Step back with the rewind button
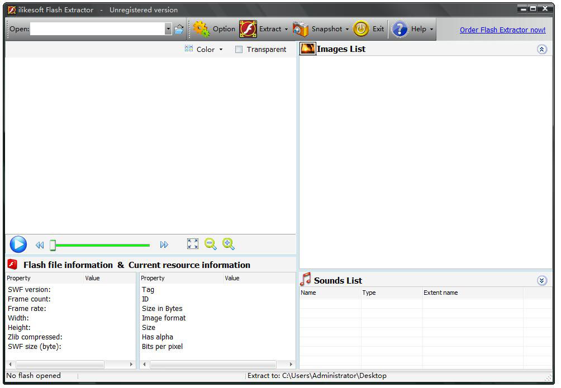This screenshot has width=561, height=388. point(40,245)
